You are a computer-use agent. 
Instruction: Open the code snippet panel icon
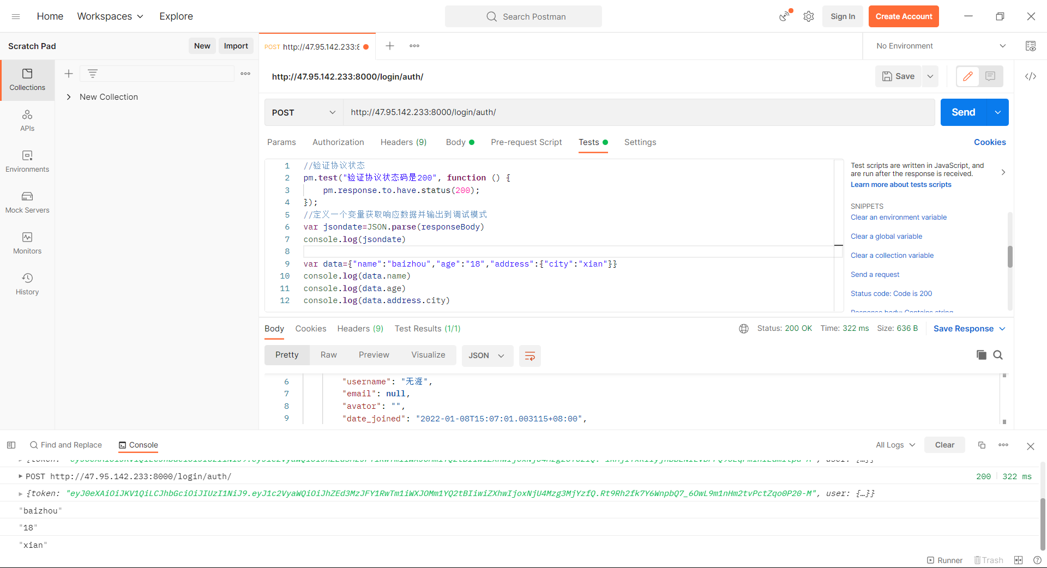tap(1031, 76)
